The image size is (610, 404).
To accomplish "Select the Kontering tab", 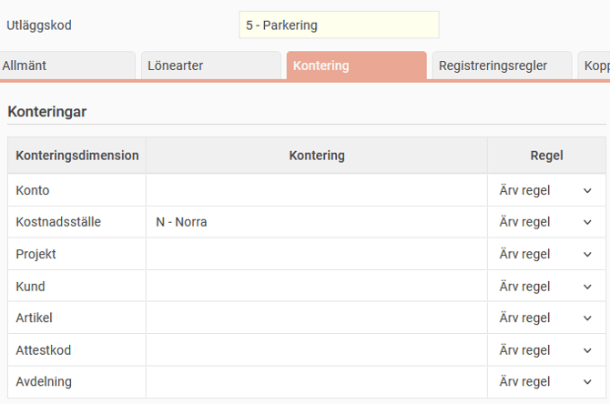I will pos(356,66).
